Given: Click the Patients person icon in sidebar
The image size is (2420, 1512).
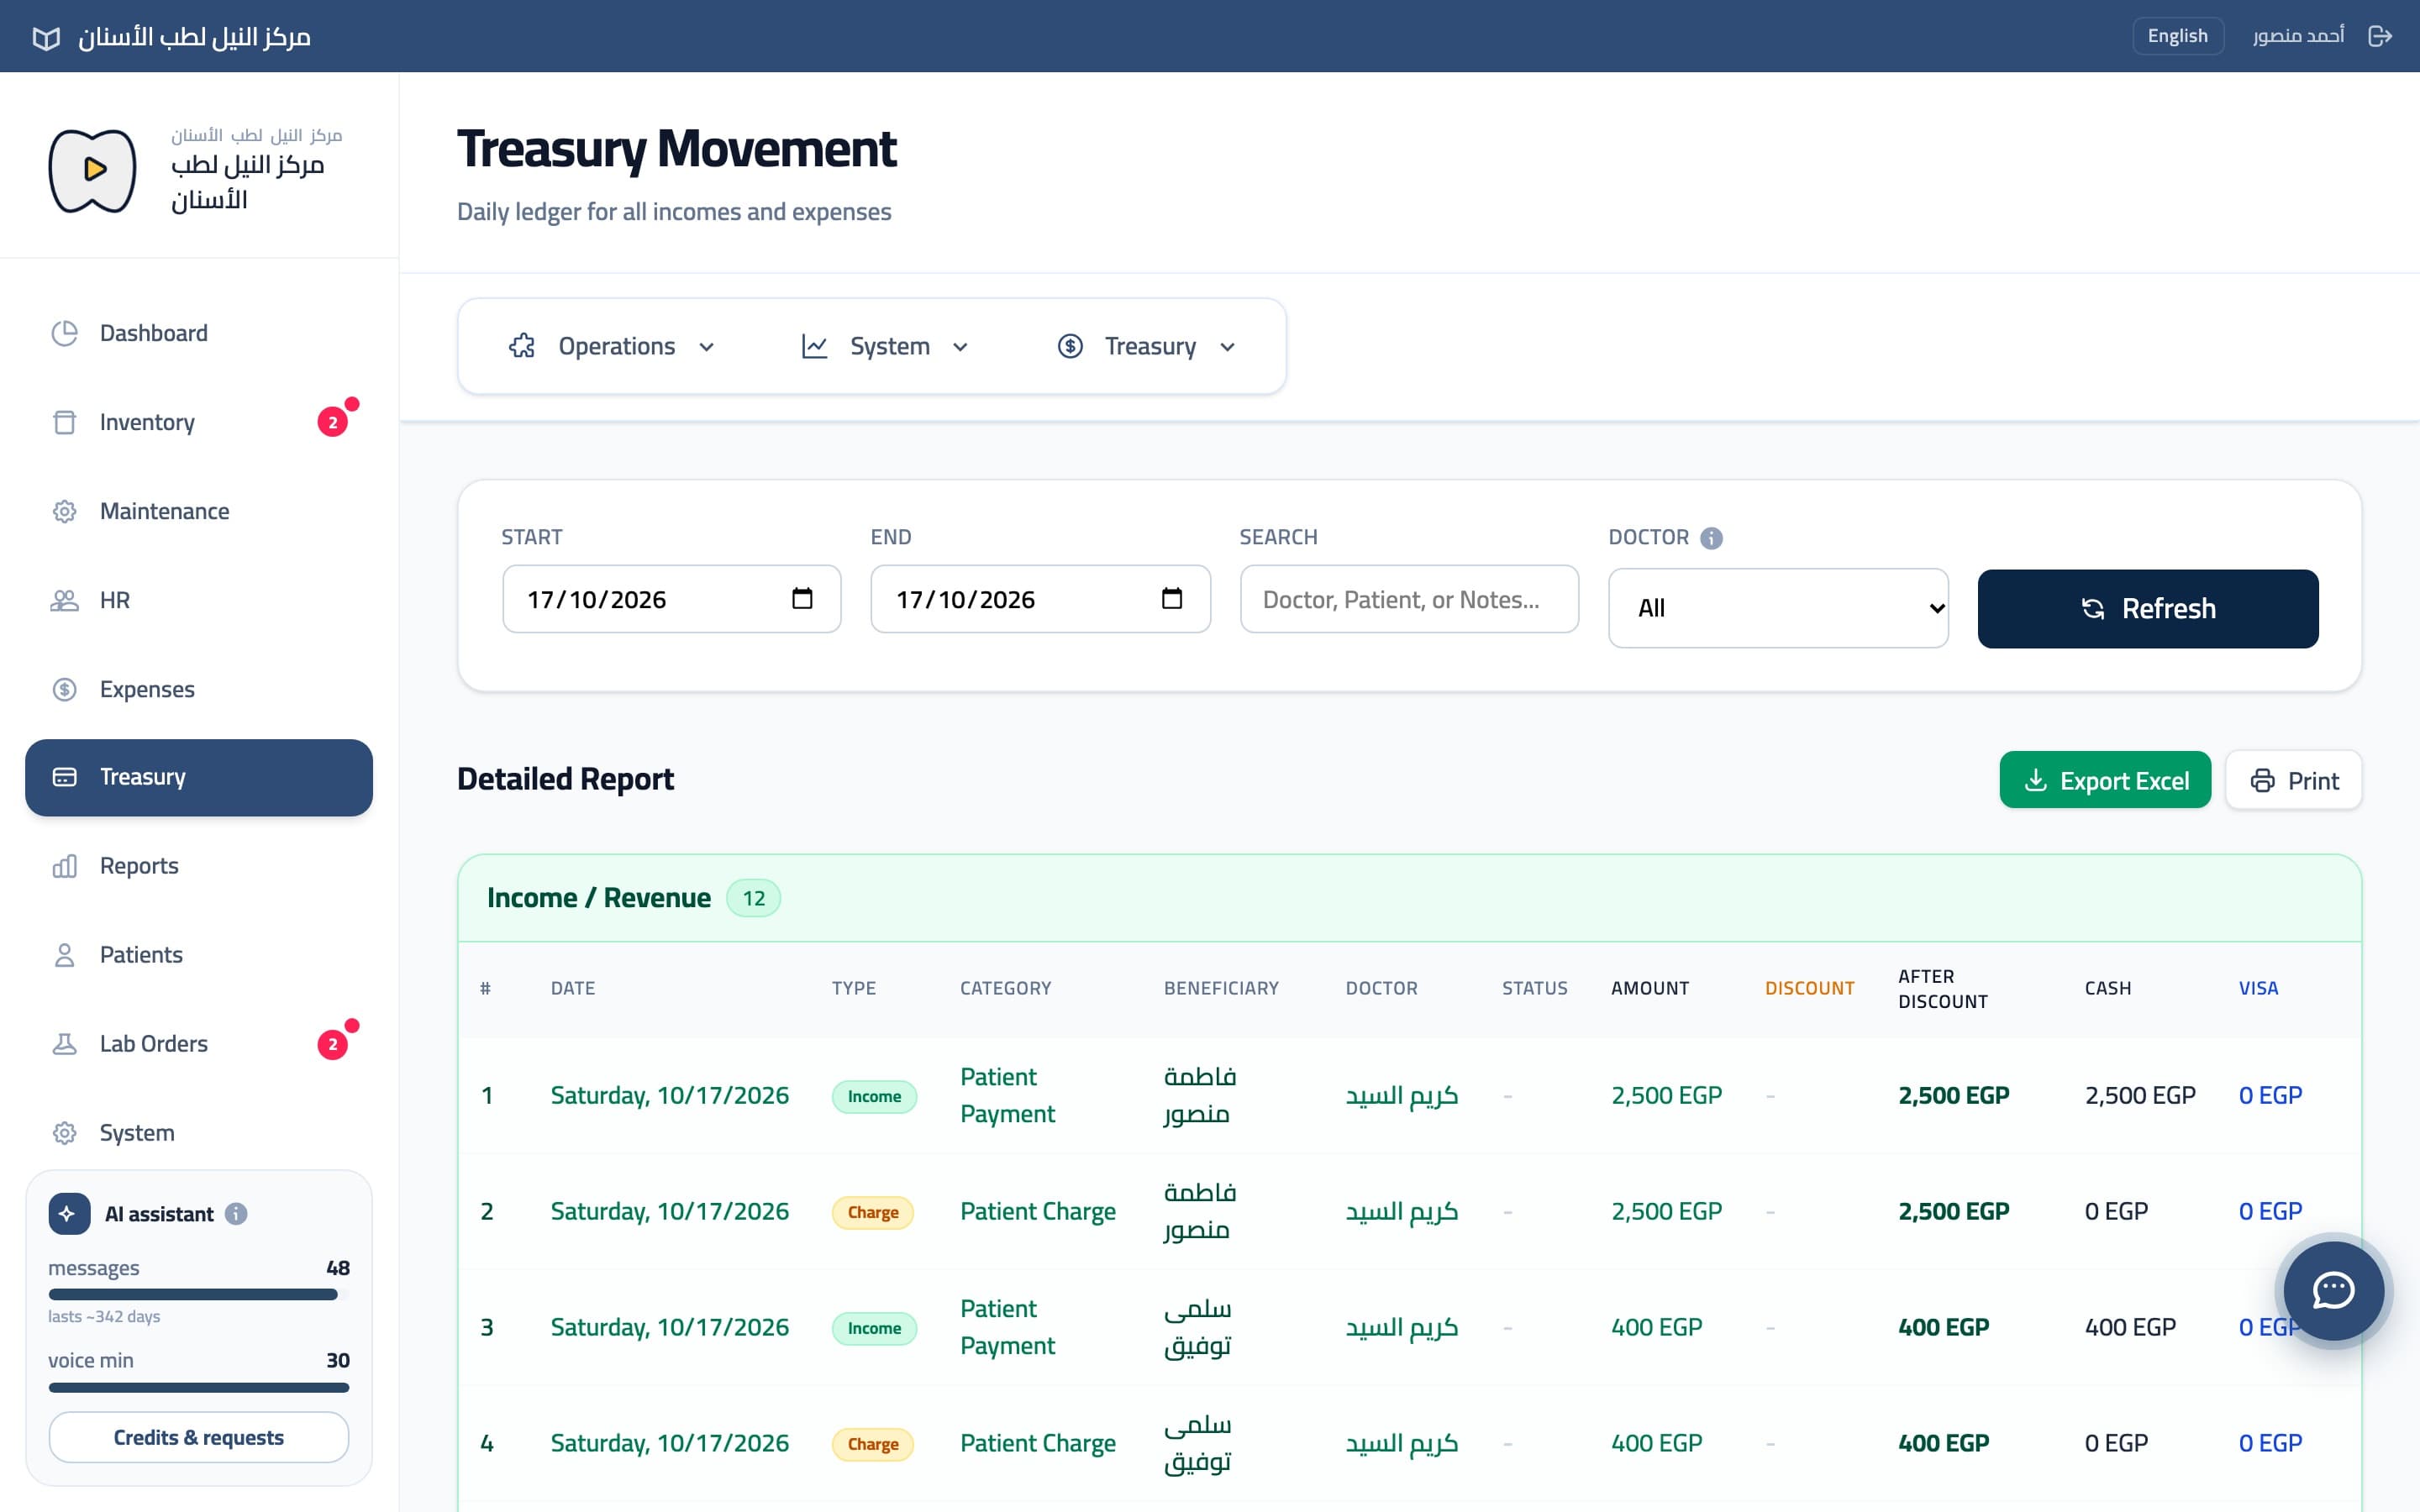Looking at the screenshot, I should point(65,955).
